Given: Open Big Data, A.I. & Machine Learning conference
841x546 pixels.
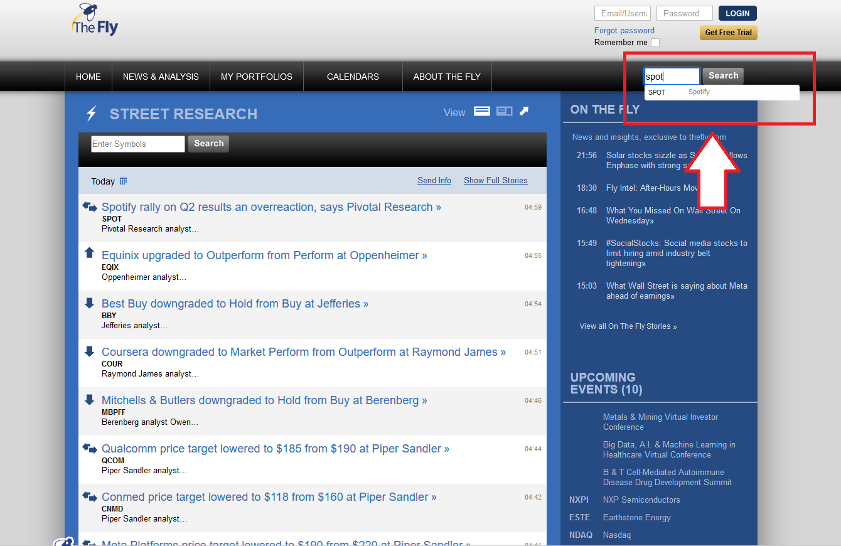Looking at the screenshot, I should [x=669, y=449].
